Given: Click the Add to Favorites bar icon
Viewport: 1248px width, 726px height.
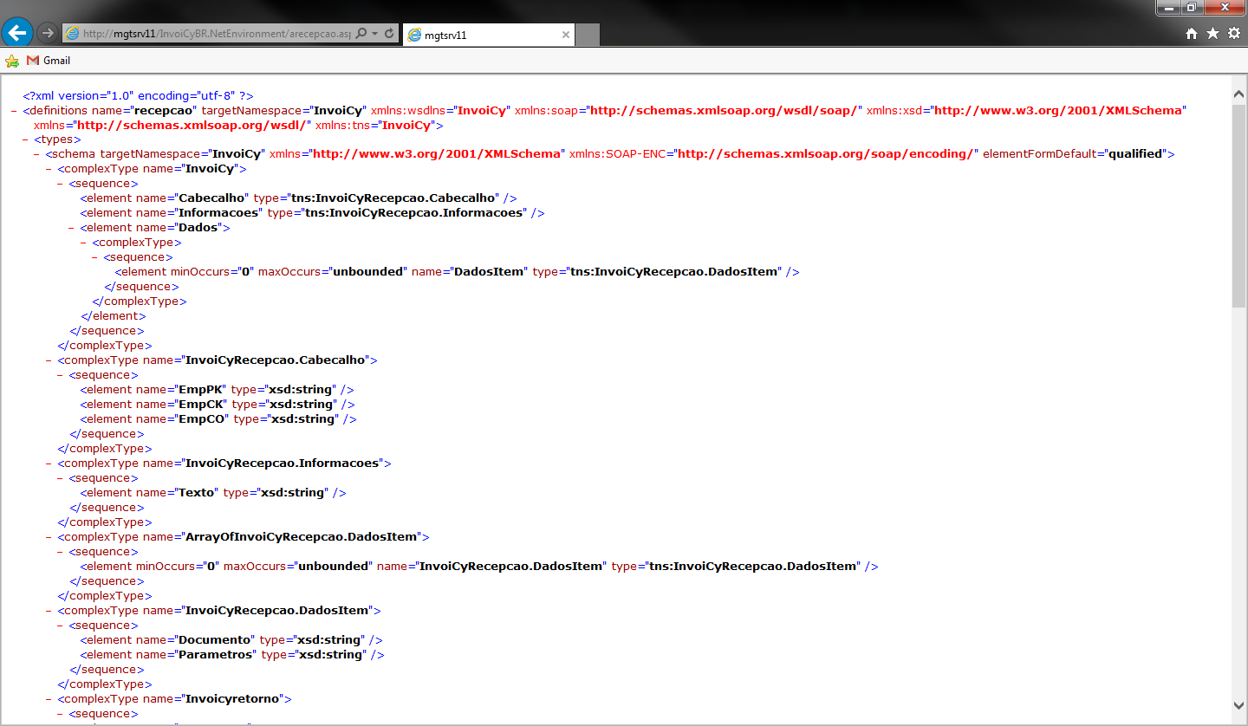Looking at the screenshot, I should click(x=12, y=61).
